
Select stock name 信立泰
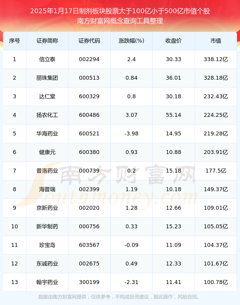pyautogui.click(x=47, y=59)
